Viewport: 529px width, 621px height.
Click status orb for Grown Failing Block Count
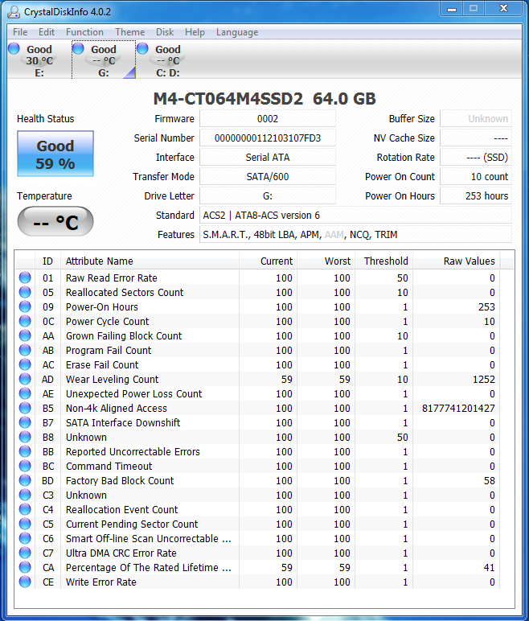25,336
